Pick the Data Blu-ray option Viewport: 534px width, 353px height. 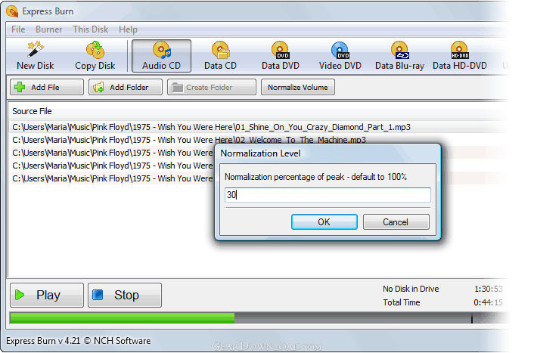[x=399, y=56]
